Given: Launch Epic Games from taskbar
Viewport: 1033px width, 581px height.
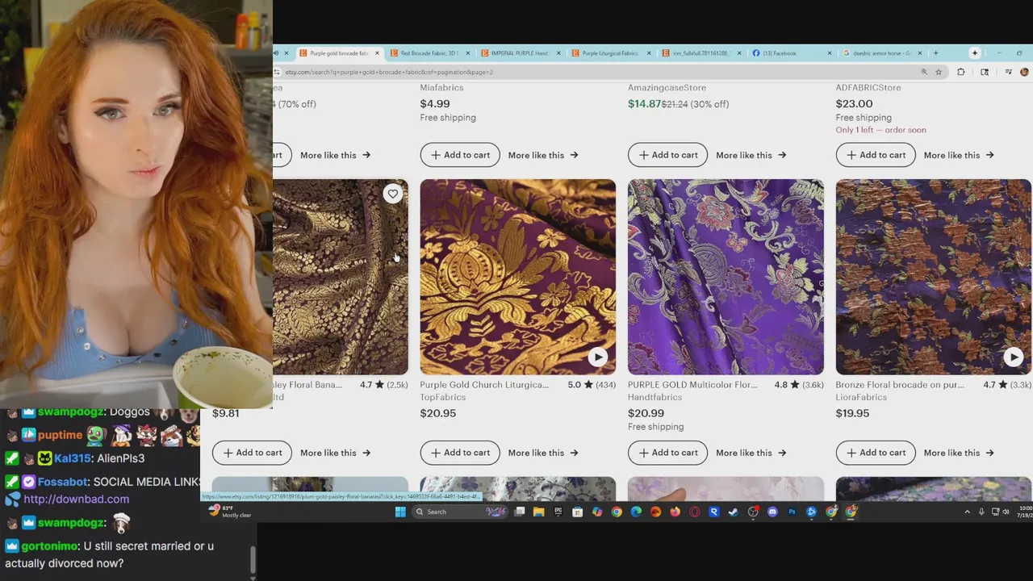Looking at the screenshot, I should (558, 512).
